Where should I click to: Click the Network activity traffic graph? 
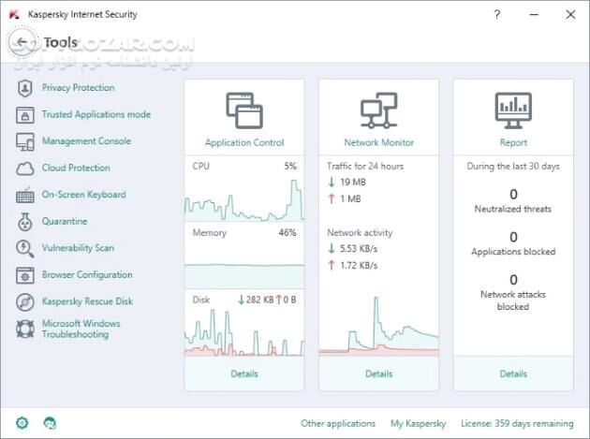click(x=378, y=326)
